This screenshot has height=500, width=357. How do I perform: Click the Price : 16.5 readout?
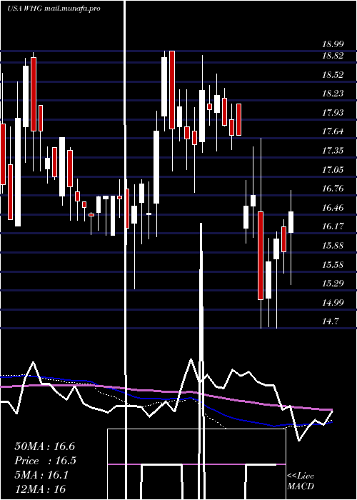(45, 461)
